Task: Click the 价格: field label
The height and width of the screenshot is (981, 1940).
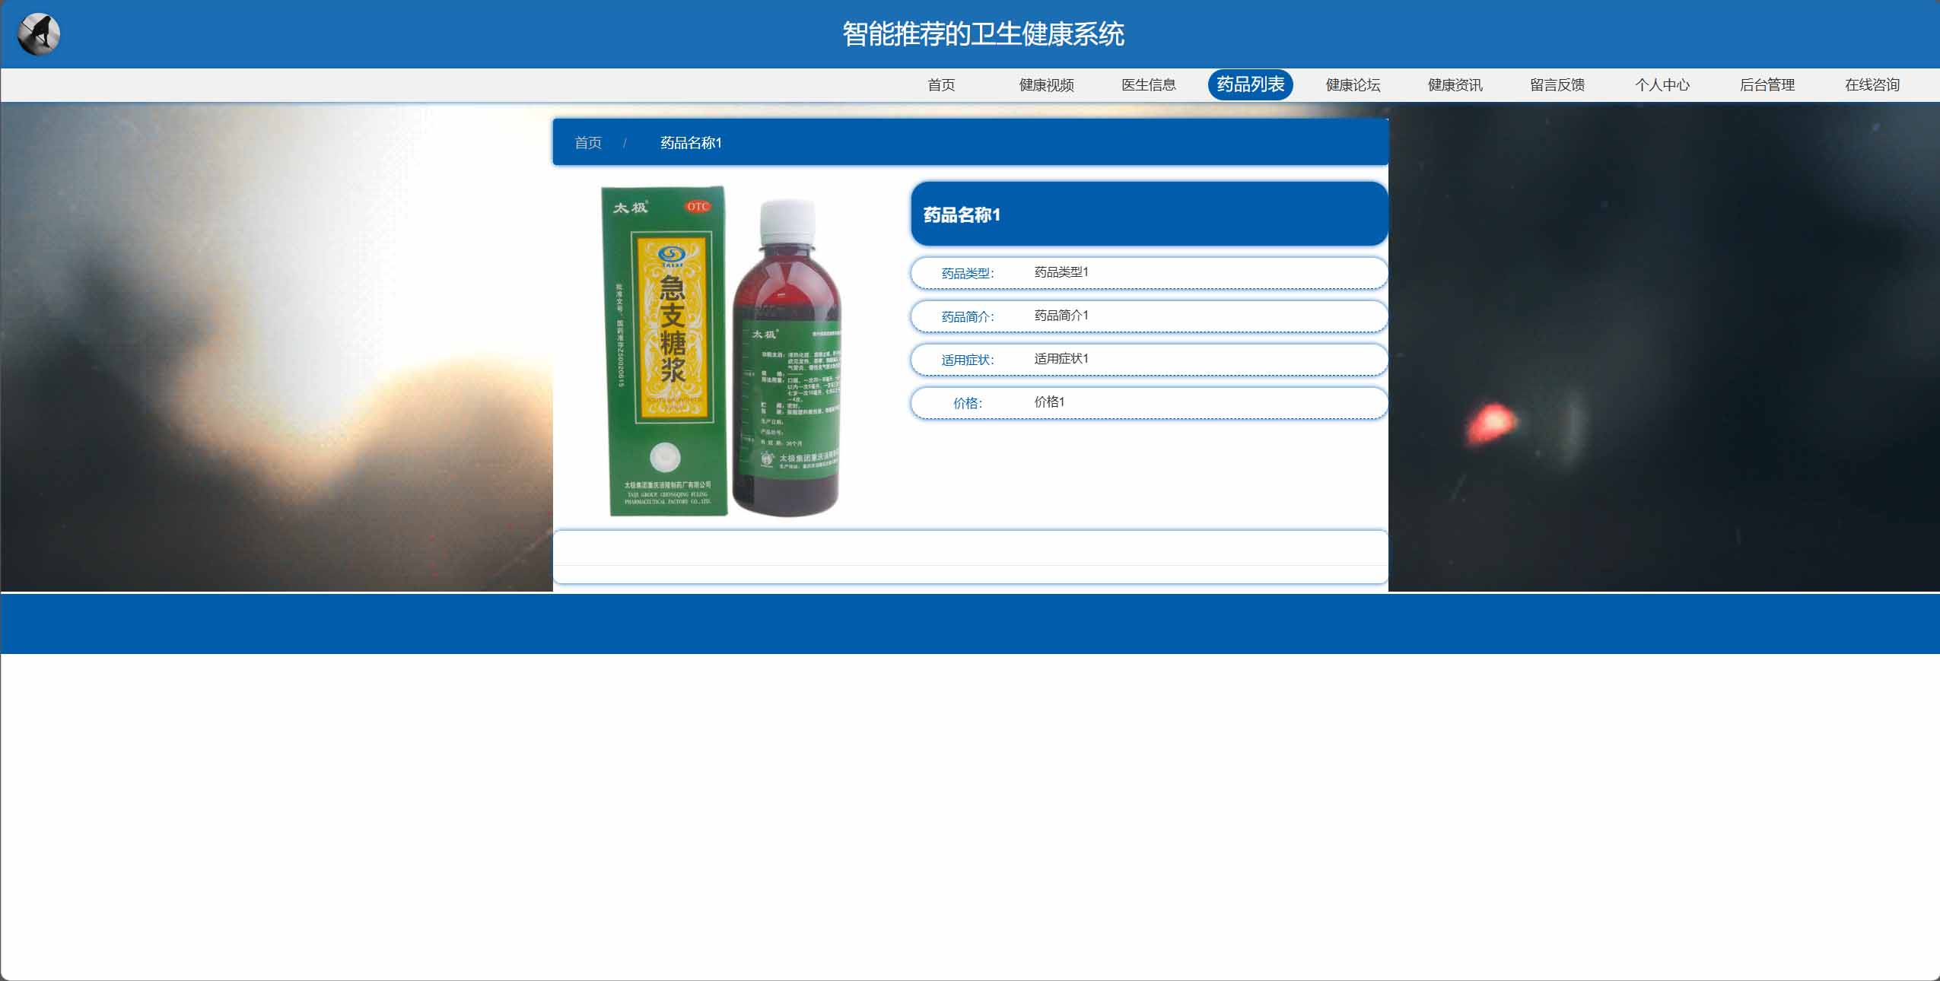Action: click(x=968, y=403)
